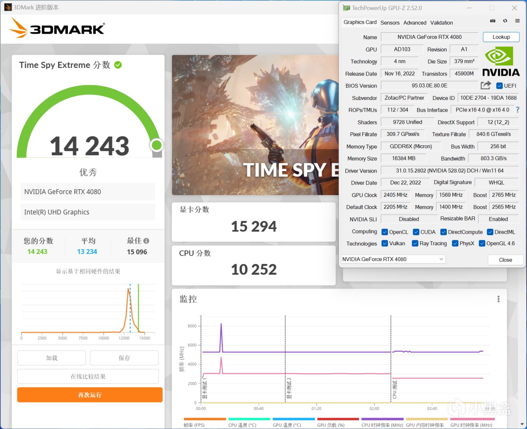The width and height of the screenshot is (527, 429).
Task: Toggle the PhysX checkbox
Action: (455, 243)
